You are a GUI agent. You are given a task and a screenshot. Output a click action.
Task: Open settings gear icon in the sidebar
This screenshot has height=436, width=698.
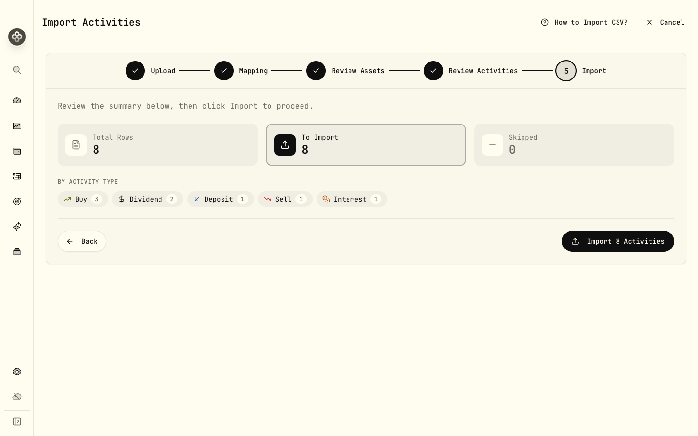pyautogui.click(x=17, y=372)
